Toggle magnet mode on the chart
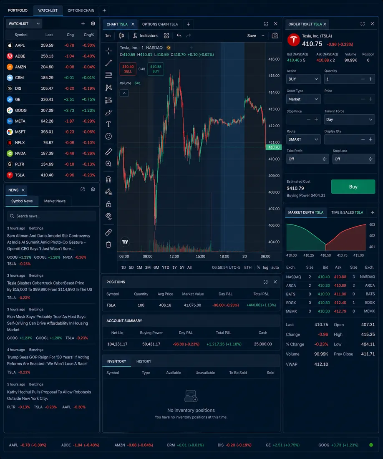The height and width of the screenshot is (459, 383). tap(108, 179)
